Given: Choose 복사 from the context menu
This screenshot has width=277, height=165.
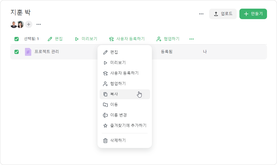Looking at the screenshot, I should 125,94.
